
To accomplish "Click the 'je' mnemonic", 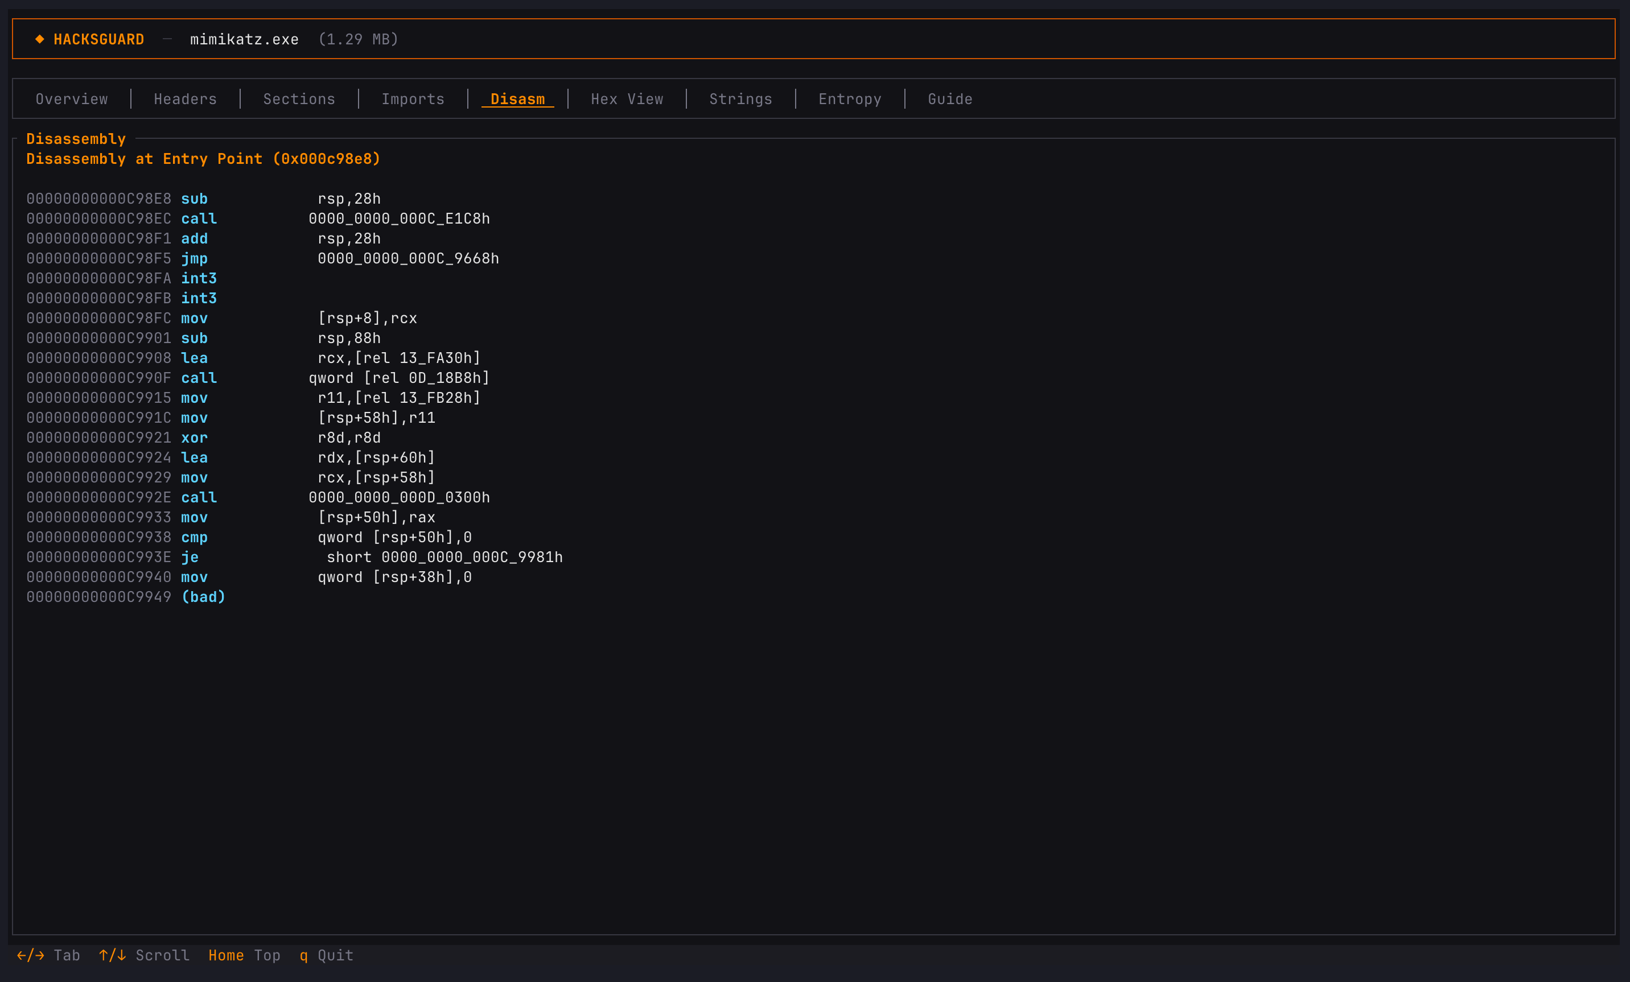I will pyautogui.click(x=190, y=558).
